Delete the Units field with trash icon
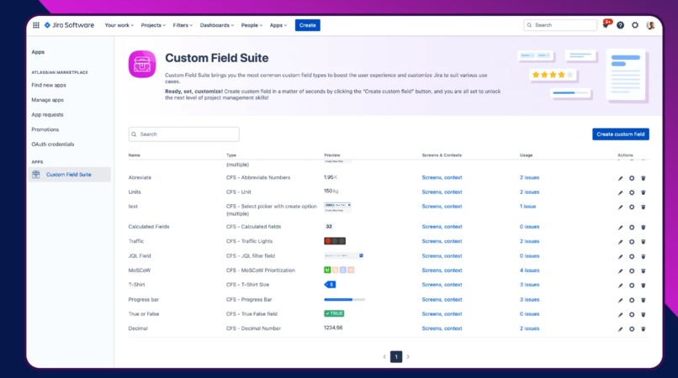This screenshot has width=678, height=378. point(644,192)
